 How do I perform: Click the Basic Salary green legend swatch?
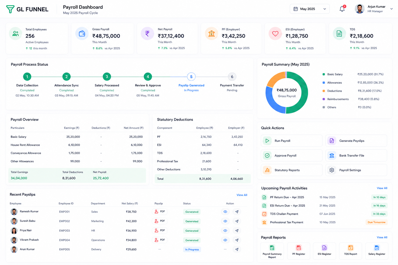[x=324, y=74]
